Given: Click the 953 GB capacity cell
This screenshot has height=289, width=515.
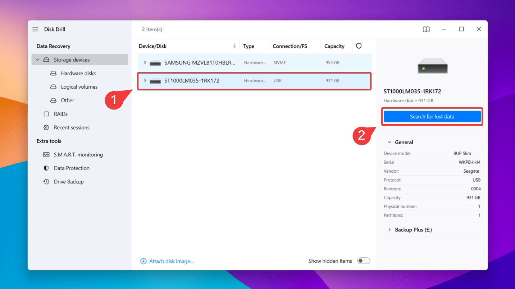Looking at the screenshot, I should coord(332,63).
